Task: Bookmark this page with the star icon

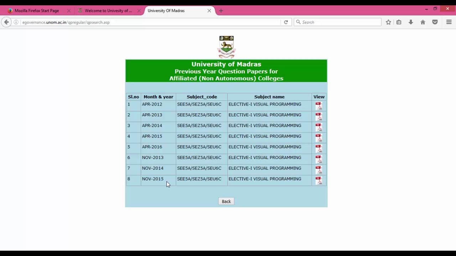Action: 388,22
